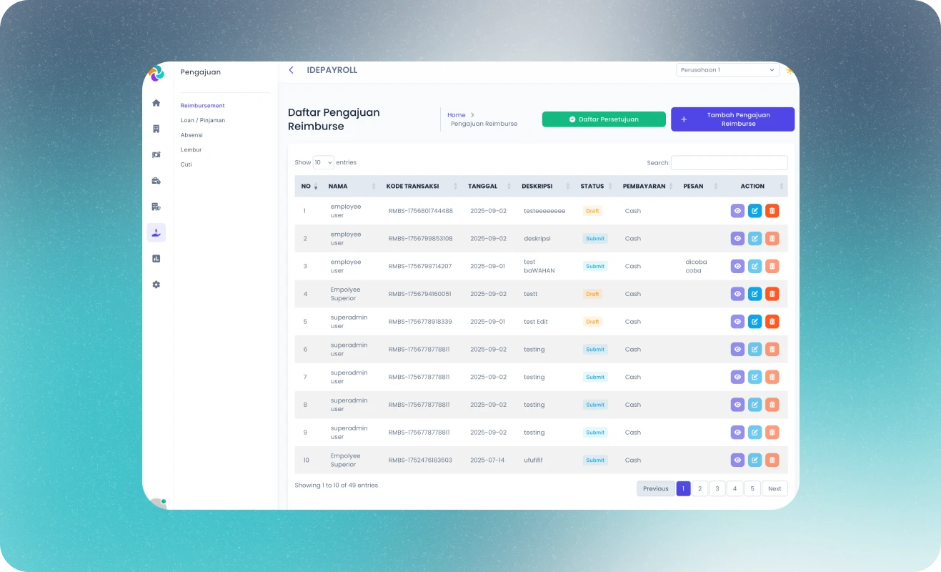Click trash icon for test baWAHAN row

[x=772, y=266]
